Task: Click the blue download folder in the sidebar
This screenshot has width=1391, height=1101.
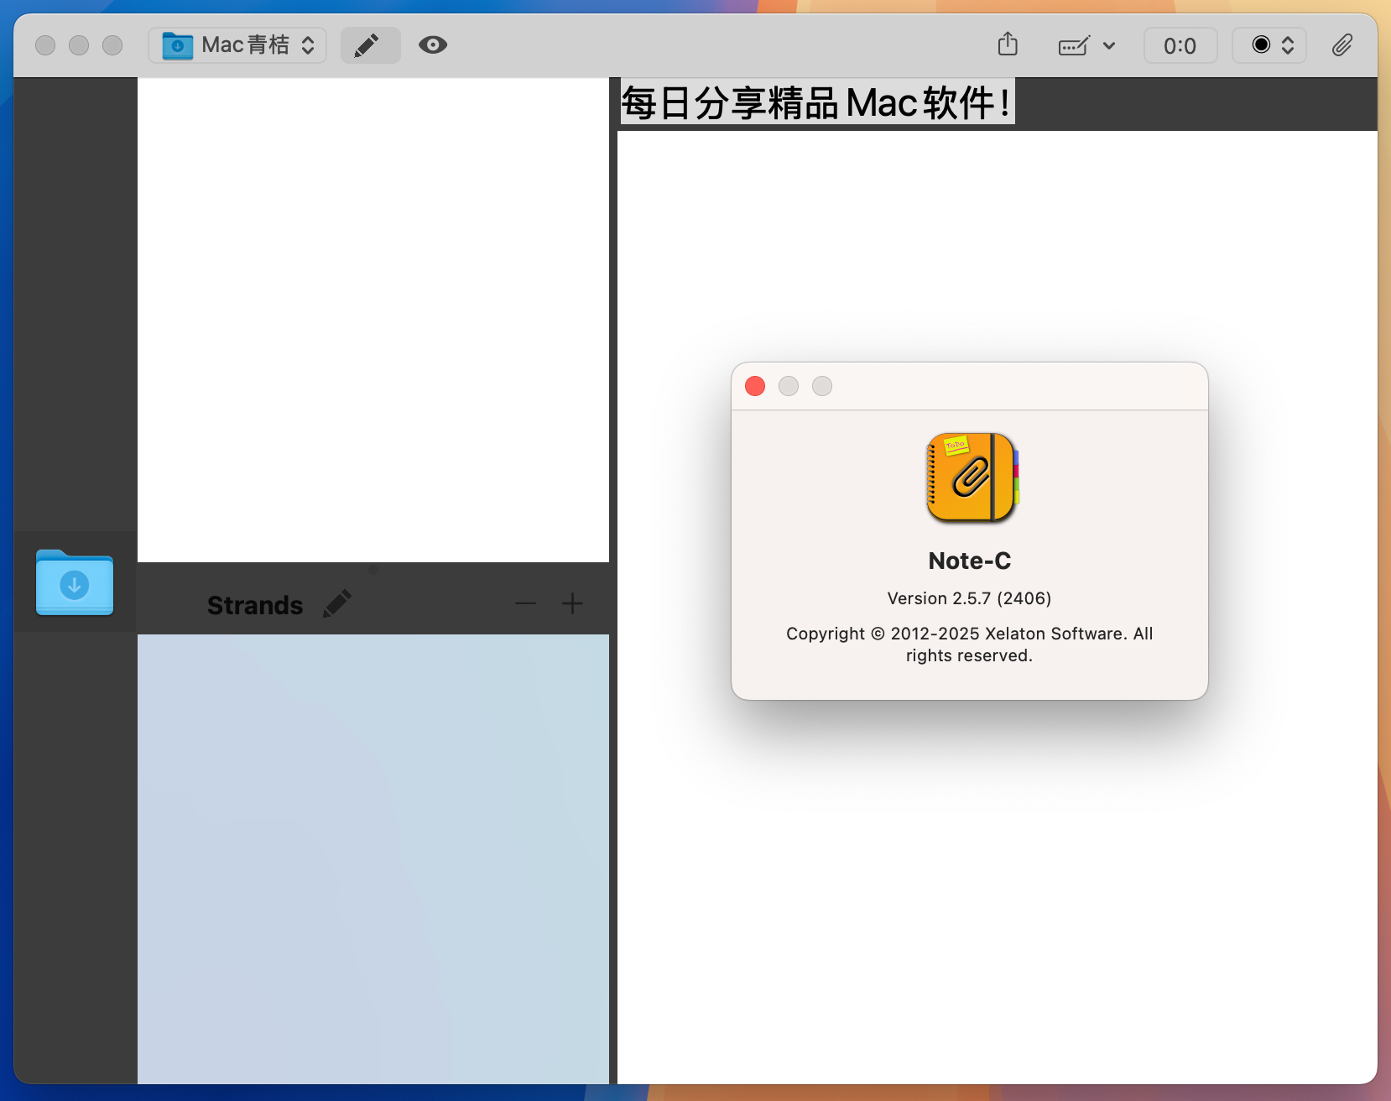Action: pyautogui.click(x=74, y=582)
